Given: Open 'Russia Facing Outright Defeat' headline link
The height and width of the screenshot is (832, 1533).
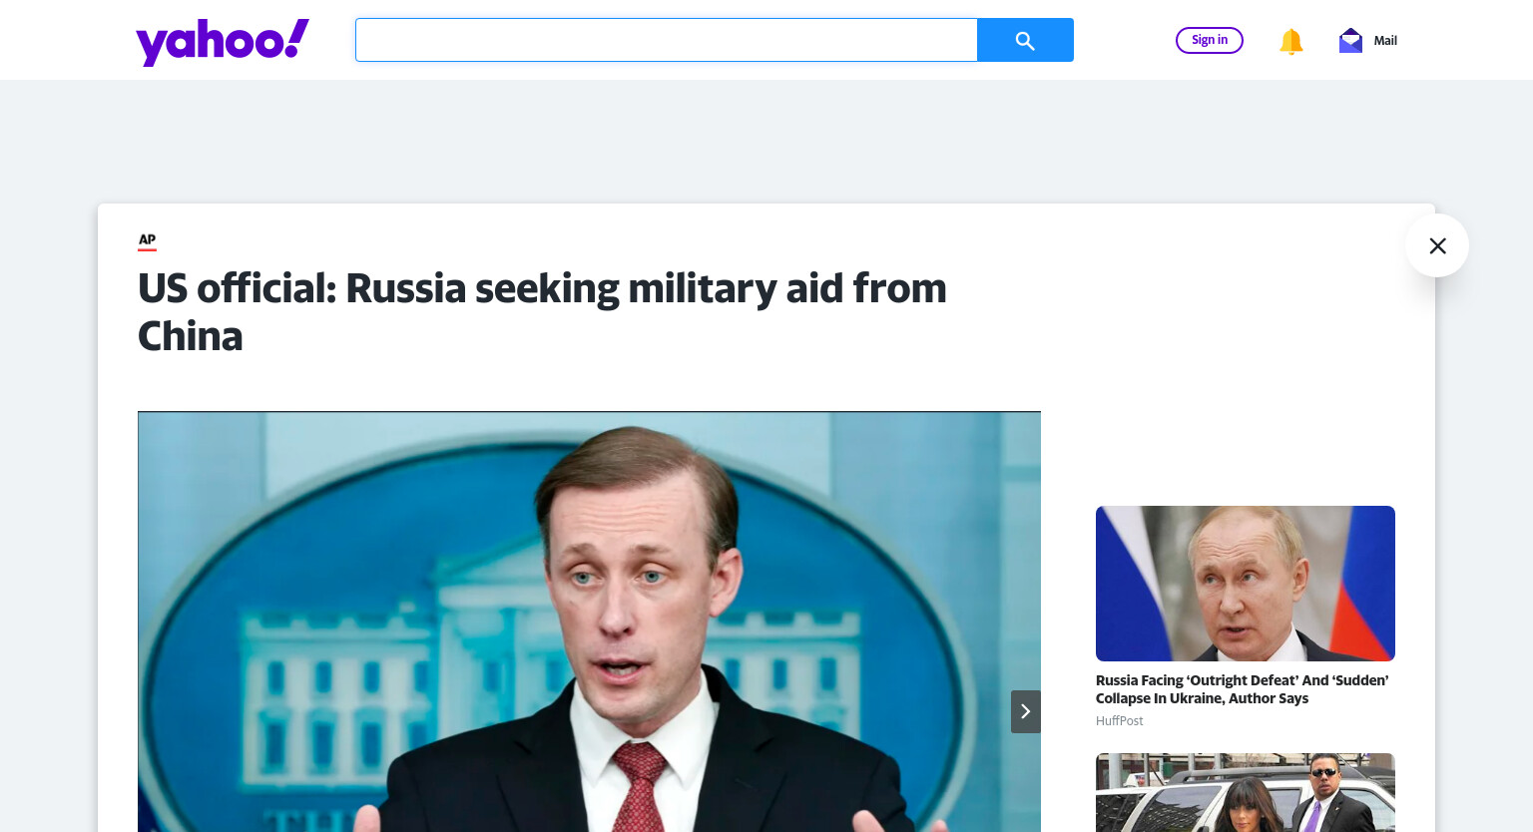Looking at the screenshot, I should [x=1242, y=689].
